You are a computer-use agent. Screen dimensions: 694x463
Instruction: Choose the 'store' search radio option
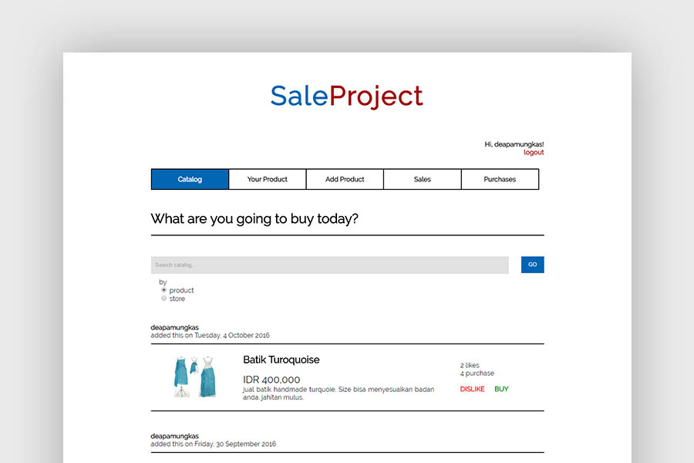click(163, 299)
